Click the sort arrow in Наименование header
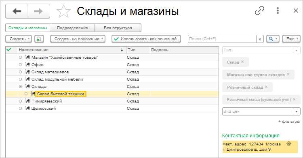303x158 pixels. click(122, 50)
